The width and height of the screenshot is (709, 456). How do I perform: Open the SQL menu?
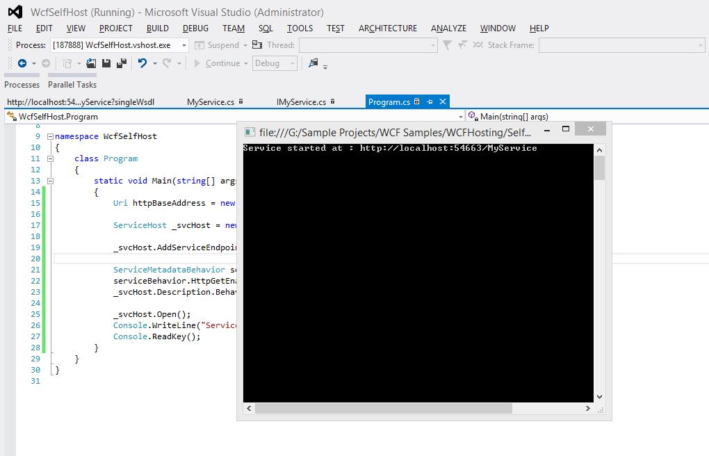click(266, 28)
